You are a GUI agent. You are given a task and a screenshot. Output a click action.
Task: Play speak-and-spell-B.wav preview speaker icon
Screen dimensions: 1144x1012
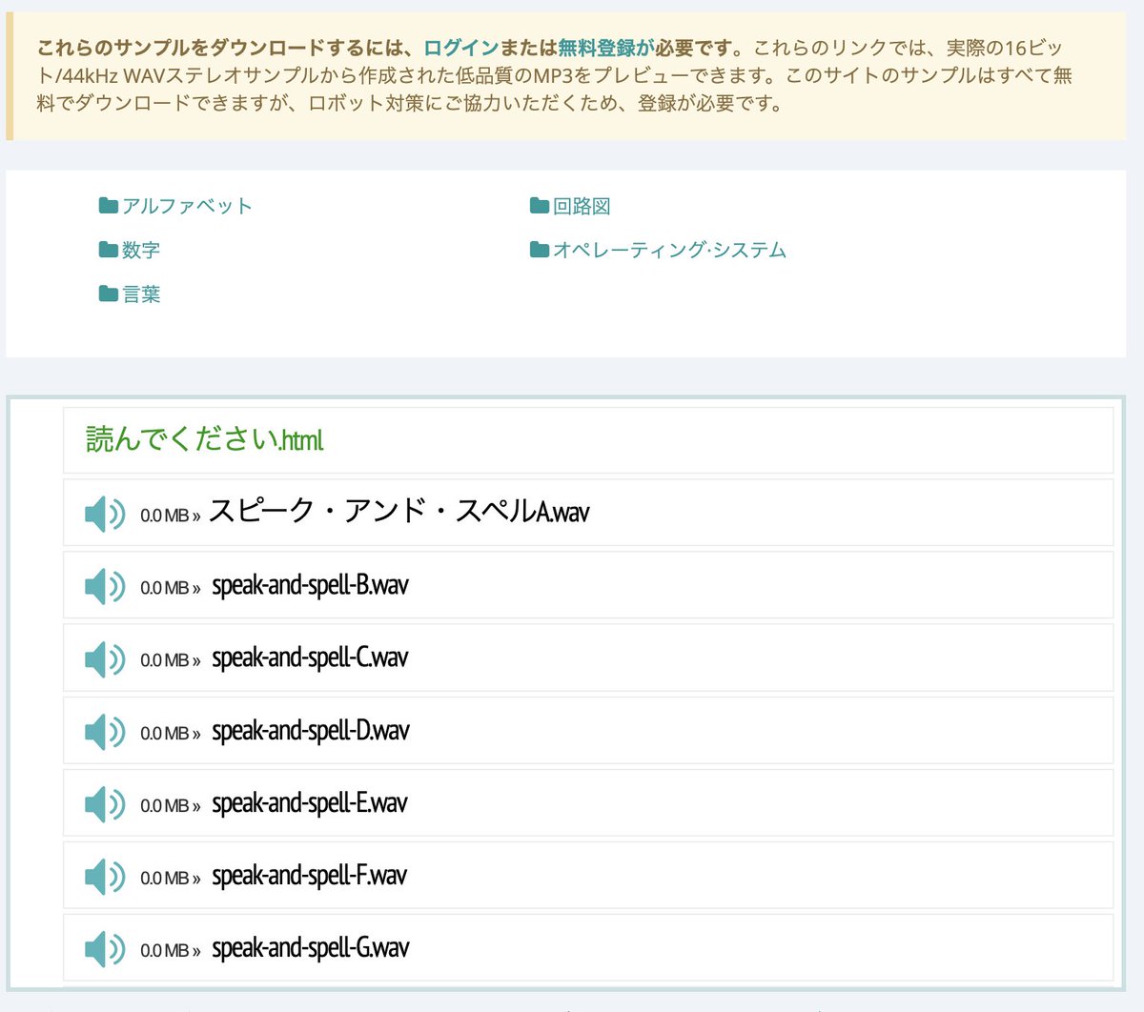105,587
